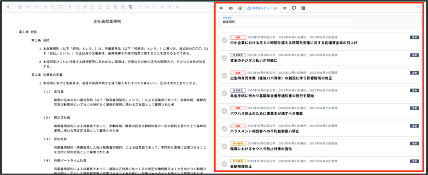428x175 pixels.
Task: Paste using the clipboard icon
Action: [60, 7]
